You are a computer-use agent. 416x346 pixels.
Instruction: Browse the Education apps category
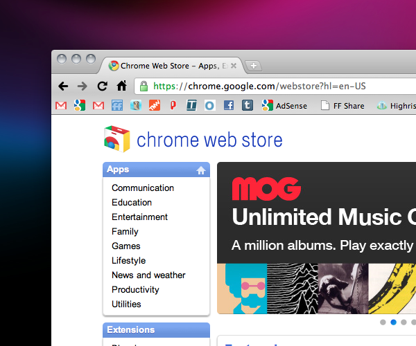point(132,203)
